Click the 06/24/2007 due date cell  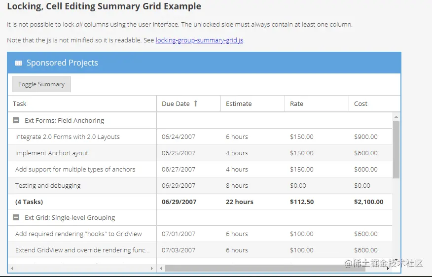click(x=188, y=137)
